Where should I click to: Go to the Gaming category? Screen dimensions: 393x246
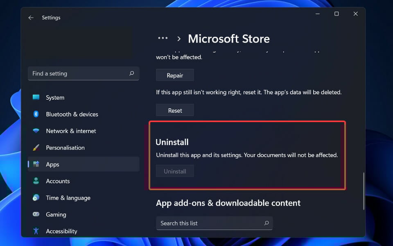pyautogui.click(x=84, y=214)
